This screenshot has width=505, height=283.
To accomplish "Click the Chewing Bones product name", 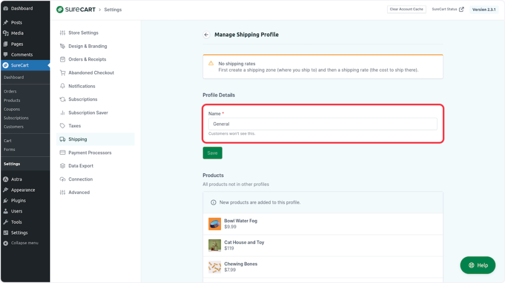I will click(x=241, y=264).
